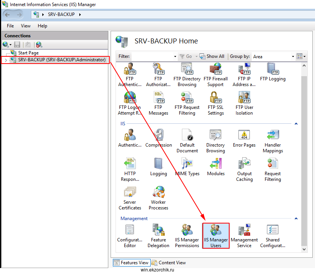Open FTP Request Filtering feature

tap(187, 104)
